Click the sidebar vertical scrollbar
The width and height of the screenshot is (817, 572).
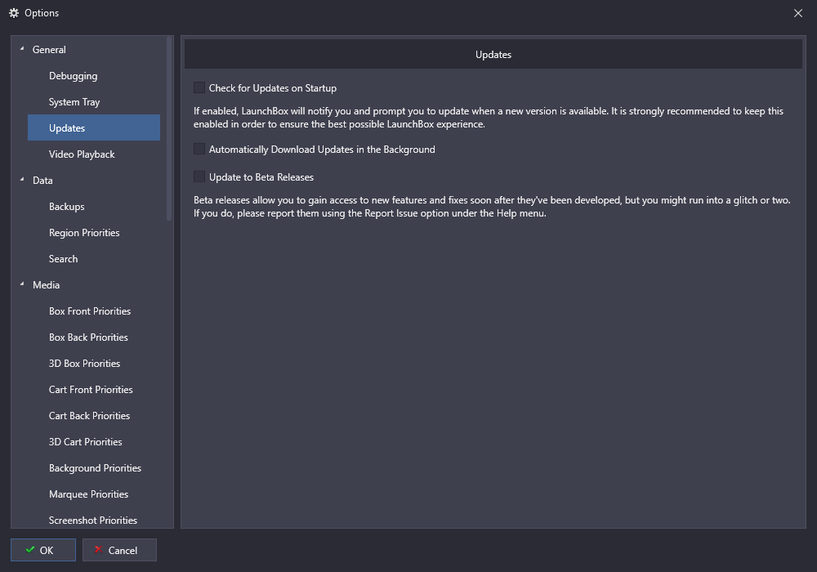169,128
